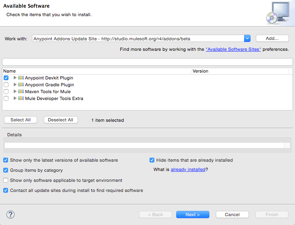This screenshot has height=225, width=295.
Task: Expand the Maven Tools for Mule node
Action: (x=15, y=92)
